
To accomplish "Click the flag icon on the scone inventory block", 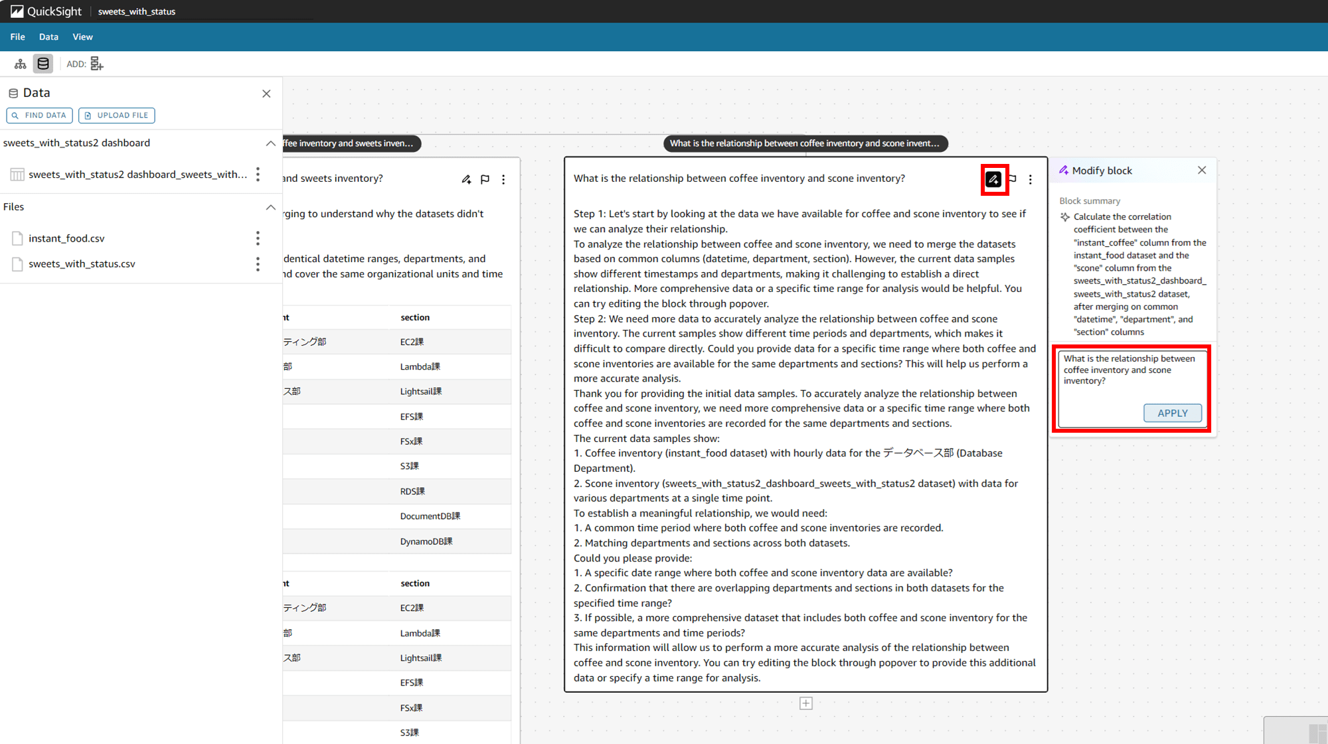I will tap(1013, 179).
